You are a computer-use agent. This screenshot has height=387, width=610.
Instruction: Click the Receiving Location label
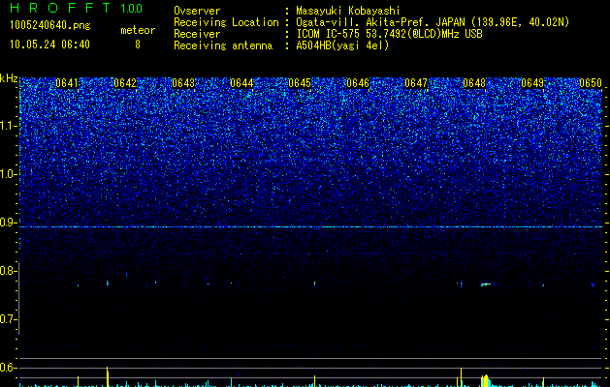pos(226,22)
